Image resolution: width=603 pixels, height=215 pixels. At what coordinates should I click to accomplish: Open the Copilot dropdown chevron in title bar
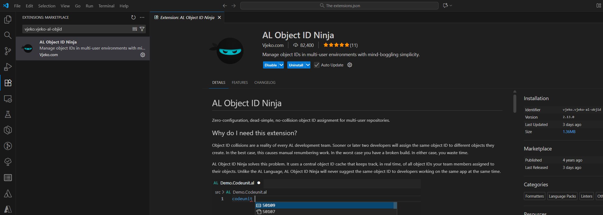tap(451, 6)
